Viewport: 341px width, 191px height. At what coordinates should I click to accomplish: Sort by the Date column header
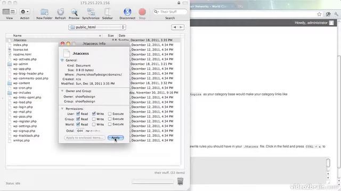coord(122,36)
